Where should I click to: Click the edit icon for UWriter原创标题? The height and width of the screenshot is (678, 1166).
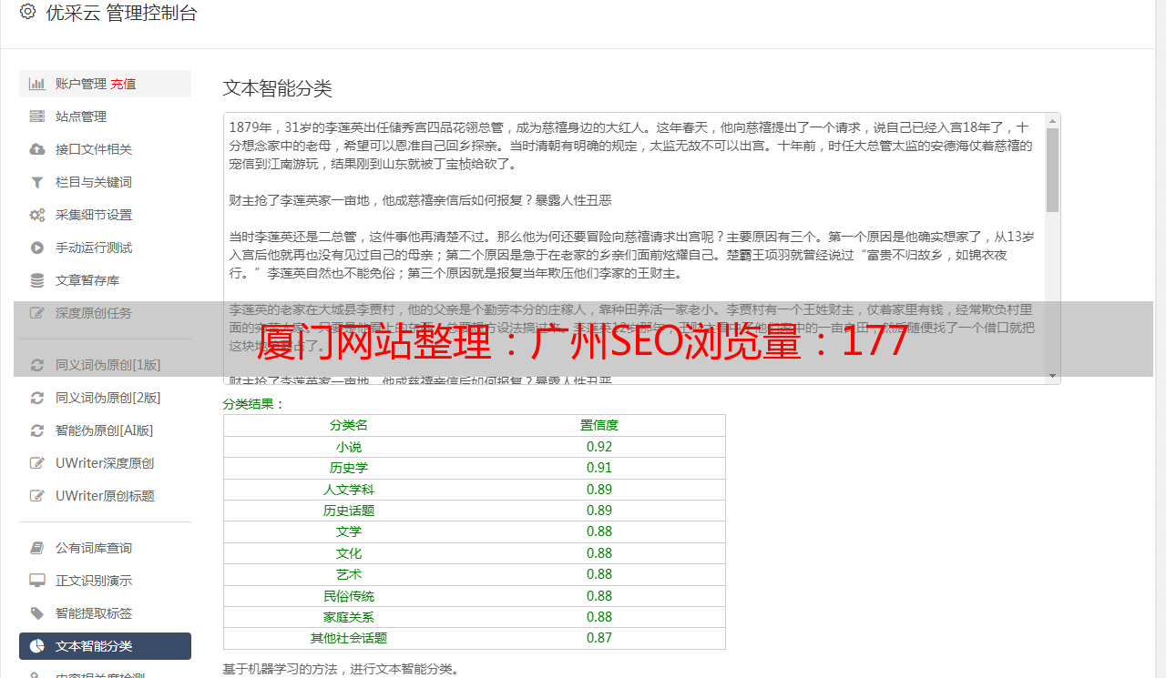click(x=37, y=496)
